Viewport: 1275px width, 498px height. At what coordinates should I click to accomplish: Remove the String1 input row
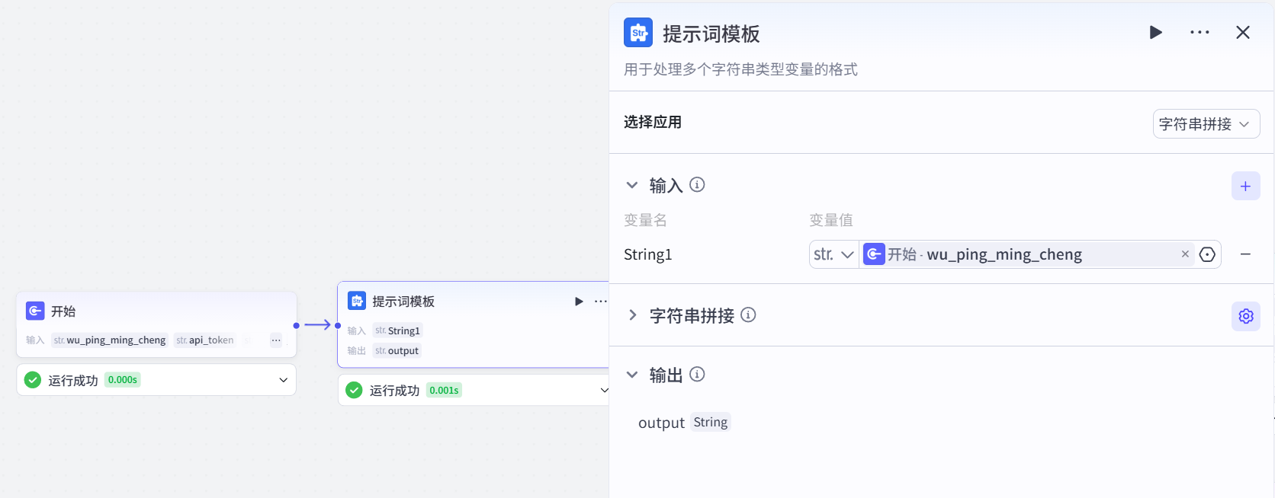(x=1245, y=254)
